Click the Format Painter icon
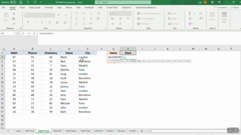The height and width of the screenshot is (135, 241). tap(14, 24)
